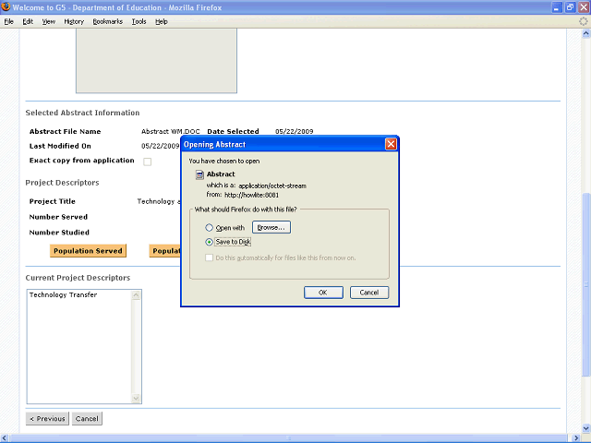Click the Abstract WM.DOC file name
The width and height of the screenshot is (591, 443).
tap(171, 131)
